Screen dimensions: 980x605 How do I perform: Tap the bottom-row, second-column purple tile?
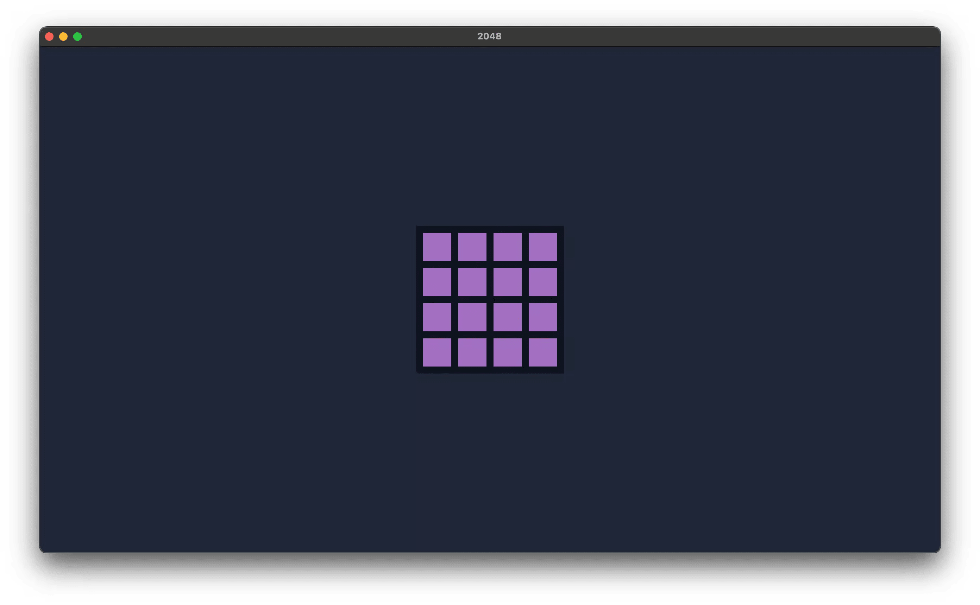[x=472, y=352]
